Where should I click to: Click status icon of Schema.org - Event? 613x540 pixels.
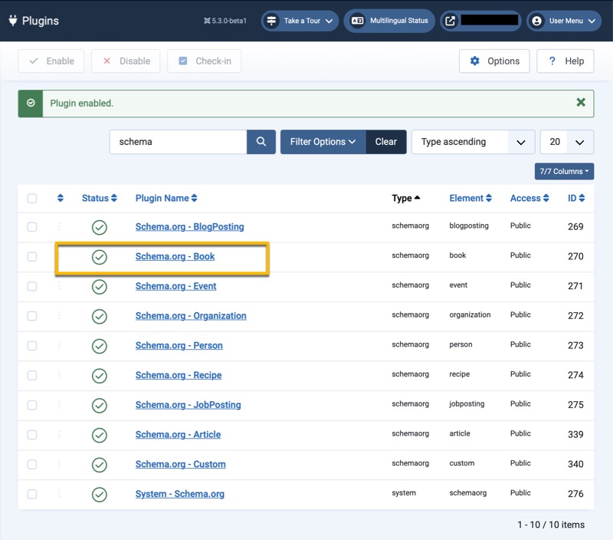pyautogui.click(x=99, y=287)
